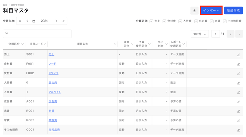Jump forward with double right chevron

point(64,21)
